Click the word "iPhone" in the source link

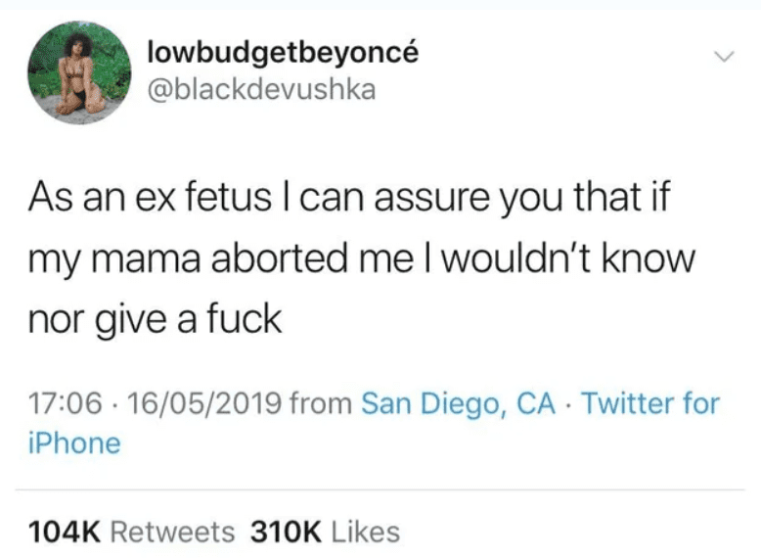tap(73, 442)
